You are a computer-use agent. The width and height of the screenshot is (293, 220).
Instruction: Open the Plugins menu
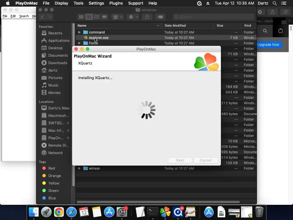click(x=116, y=3)
